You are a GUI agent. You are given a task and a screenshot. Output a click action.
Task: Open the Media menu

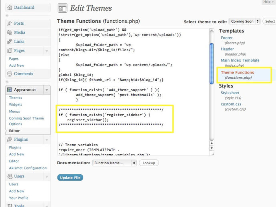(20, 32)
